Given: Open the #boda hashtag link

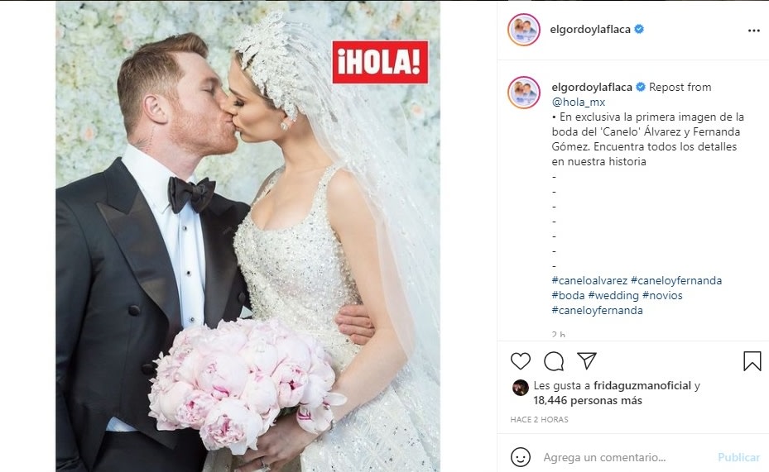Looking at the screenshot, I should [568, 295].
